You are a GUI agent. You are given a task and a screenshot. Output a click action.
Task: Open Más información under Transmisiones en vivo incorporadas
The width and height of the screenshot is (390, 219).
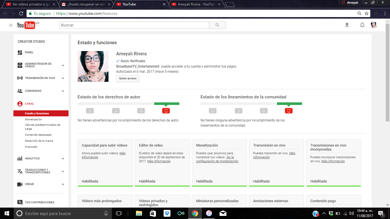click(333, 161)
